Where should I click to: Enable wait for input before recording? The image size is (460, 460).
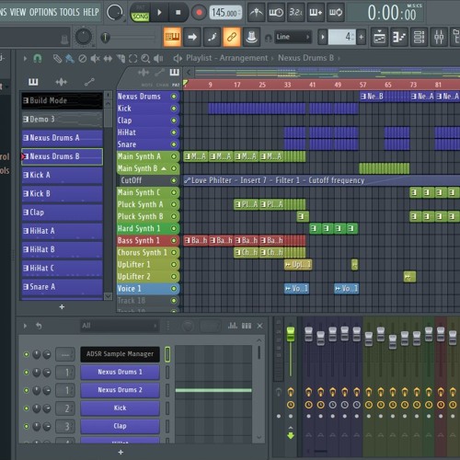click(x=276, y=13)
